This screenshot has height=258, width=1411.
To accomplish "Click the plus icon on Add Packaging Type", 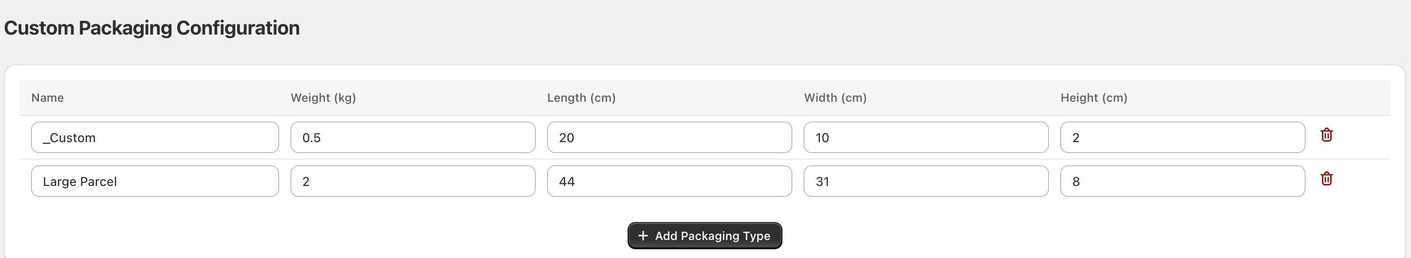I will 643,236.
